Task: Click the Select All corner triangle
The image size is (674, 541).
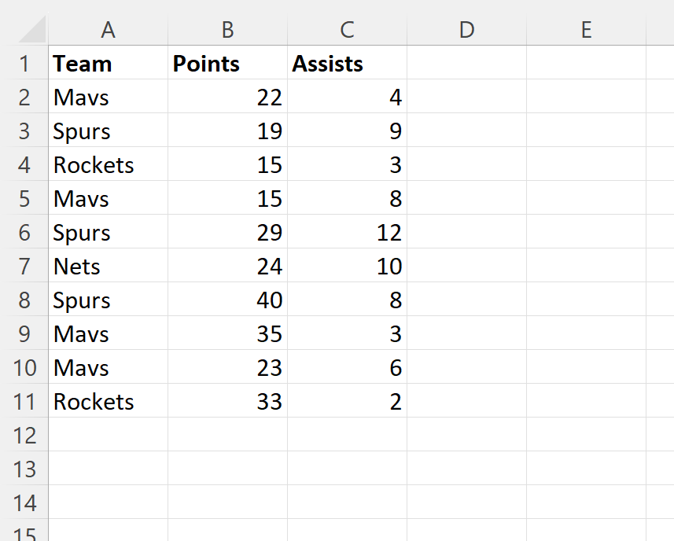Action: pos(33,29)
